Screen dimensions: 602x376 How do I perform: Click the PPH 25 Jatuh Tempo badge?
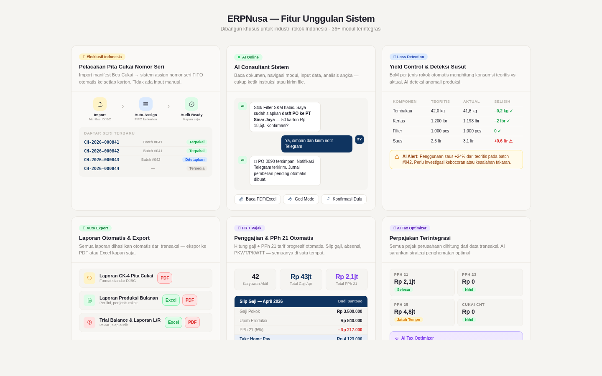click(408, 320)
